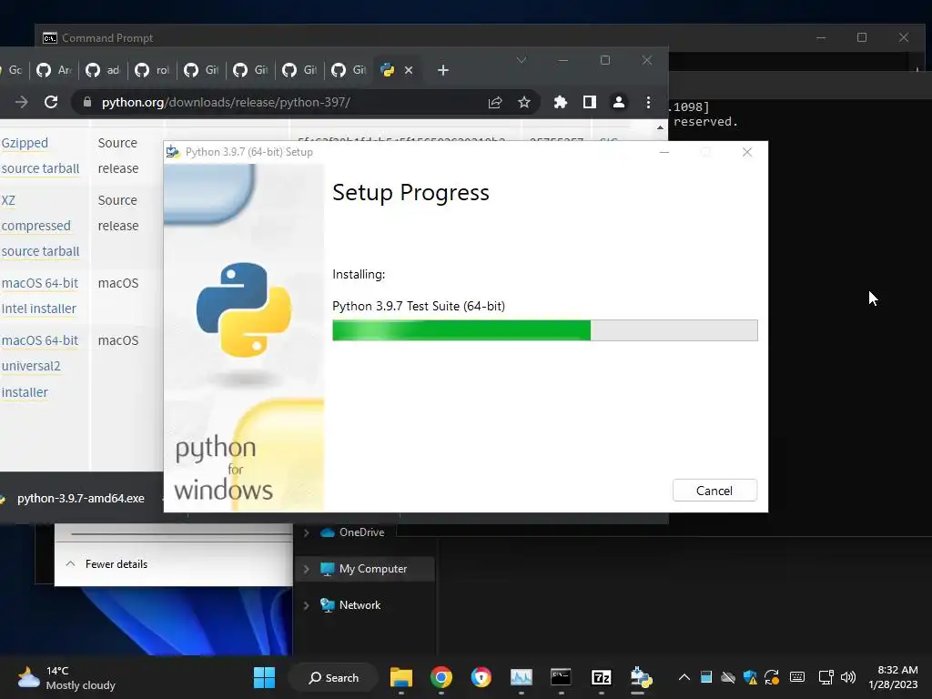
Task: View site information via padlock icon
Action: [x=87, y=102]
